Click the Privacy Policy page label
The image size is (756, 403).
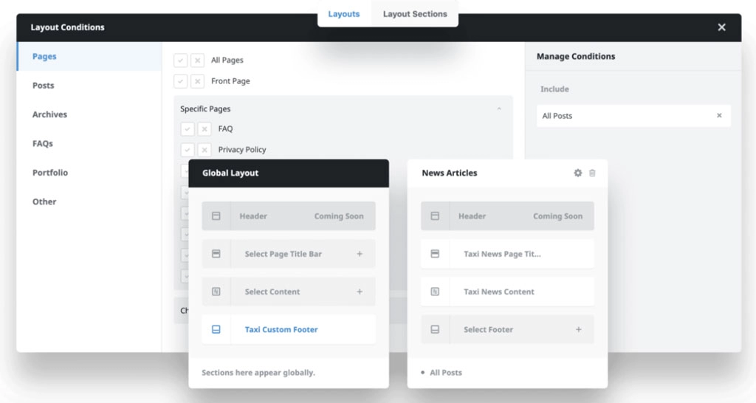point(242,150)
